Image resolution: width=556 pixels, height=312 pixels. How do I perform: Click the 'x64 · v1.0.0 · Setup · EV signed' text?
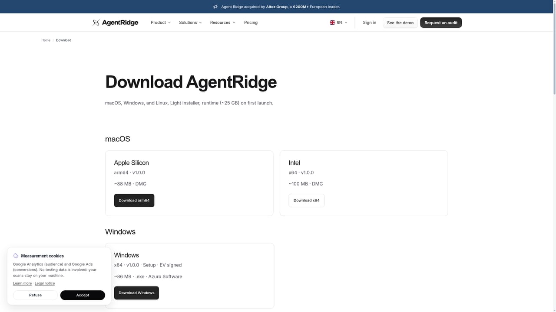point(148,265)
